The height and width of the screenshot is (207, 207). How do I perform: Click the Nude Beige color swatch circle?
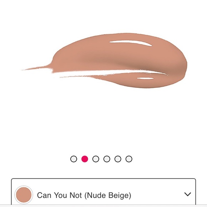pos(24,195)
